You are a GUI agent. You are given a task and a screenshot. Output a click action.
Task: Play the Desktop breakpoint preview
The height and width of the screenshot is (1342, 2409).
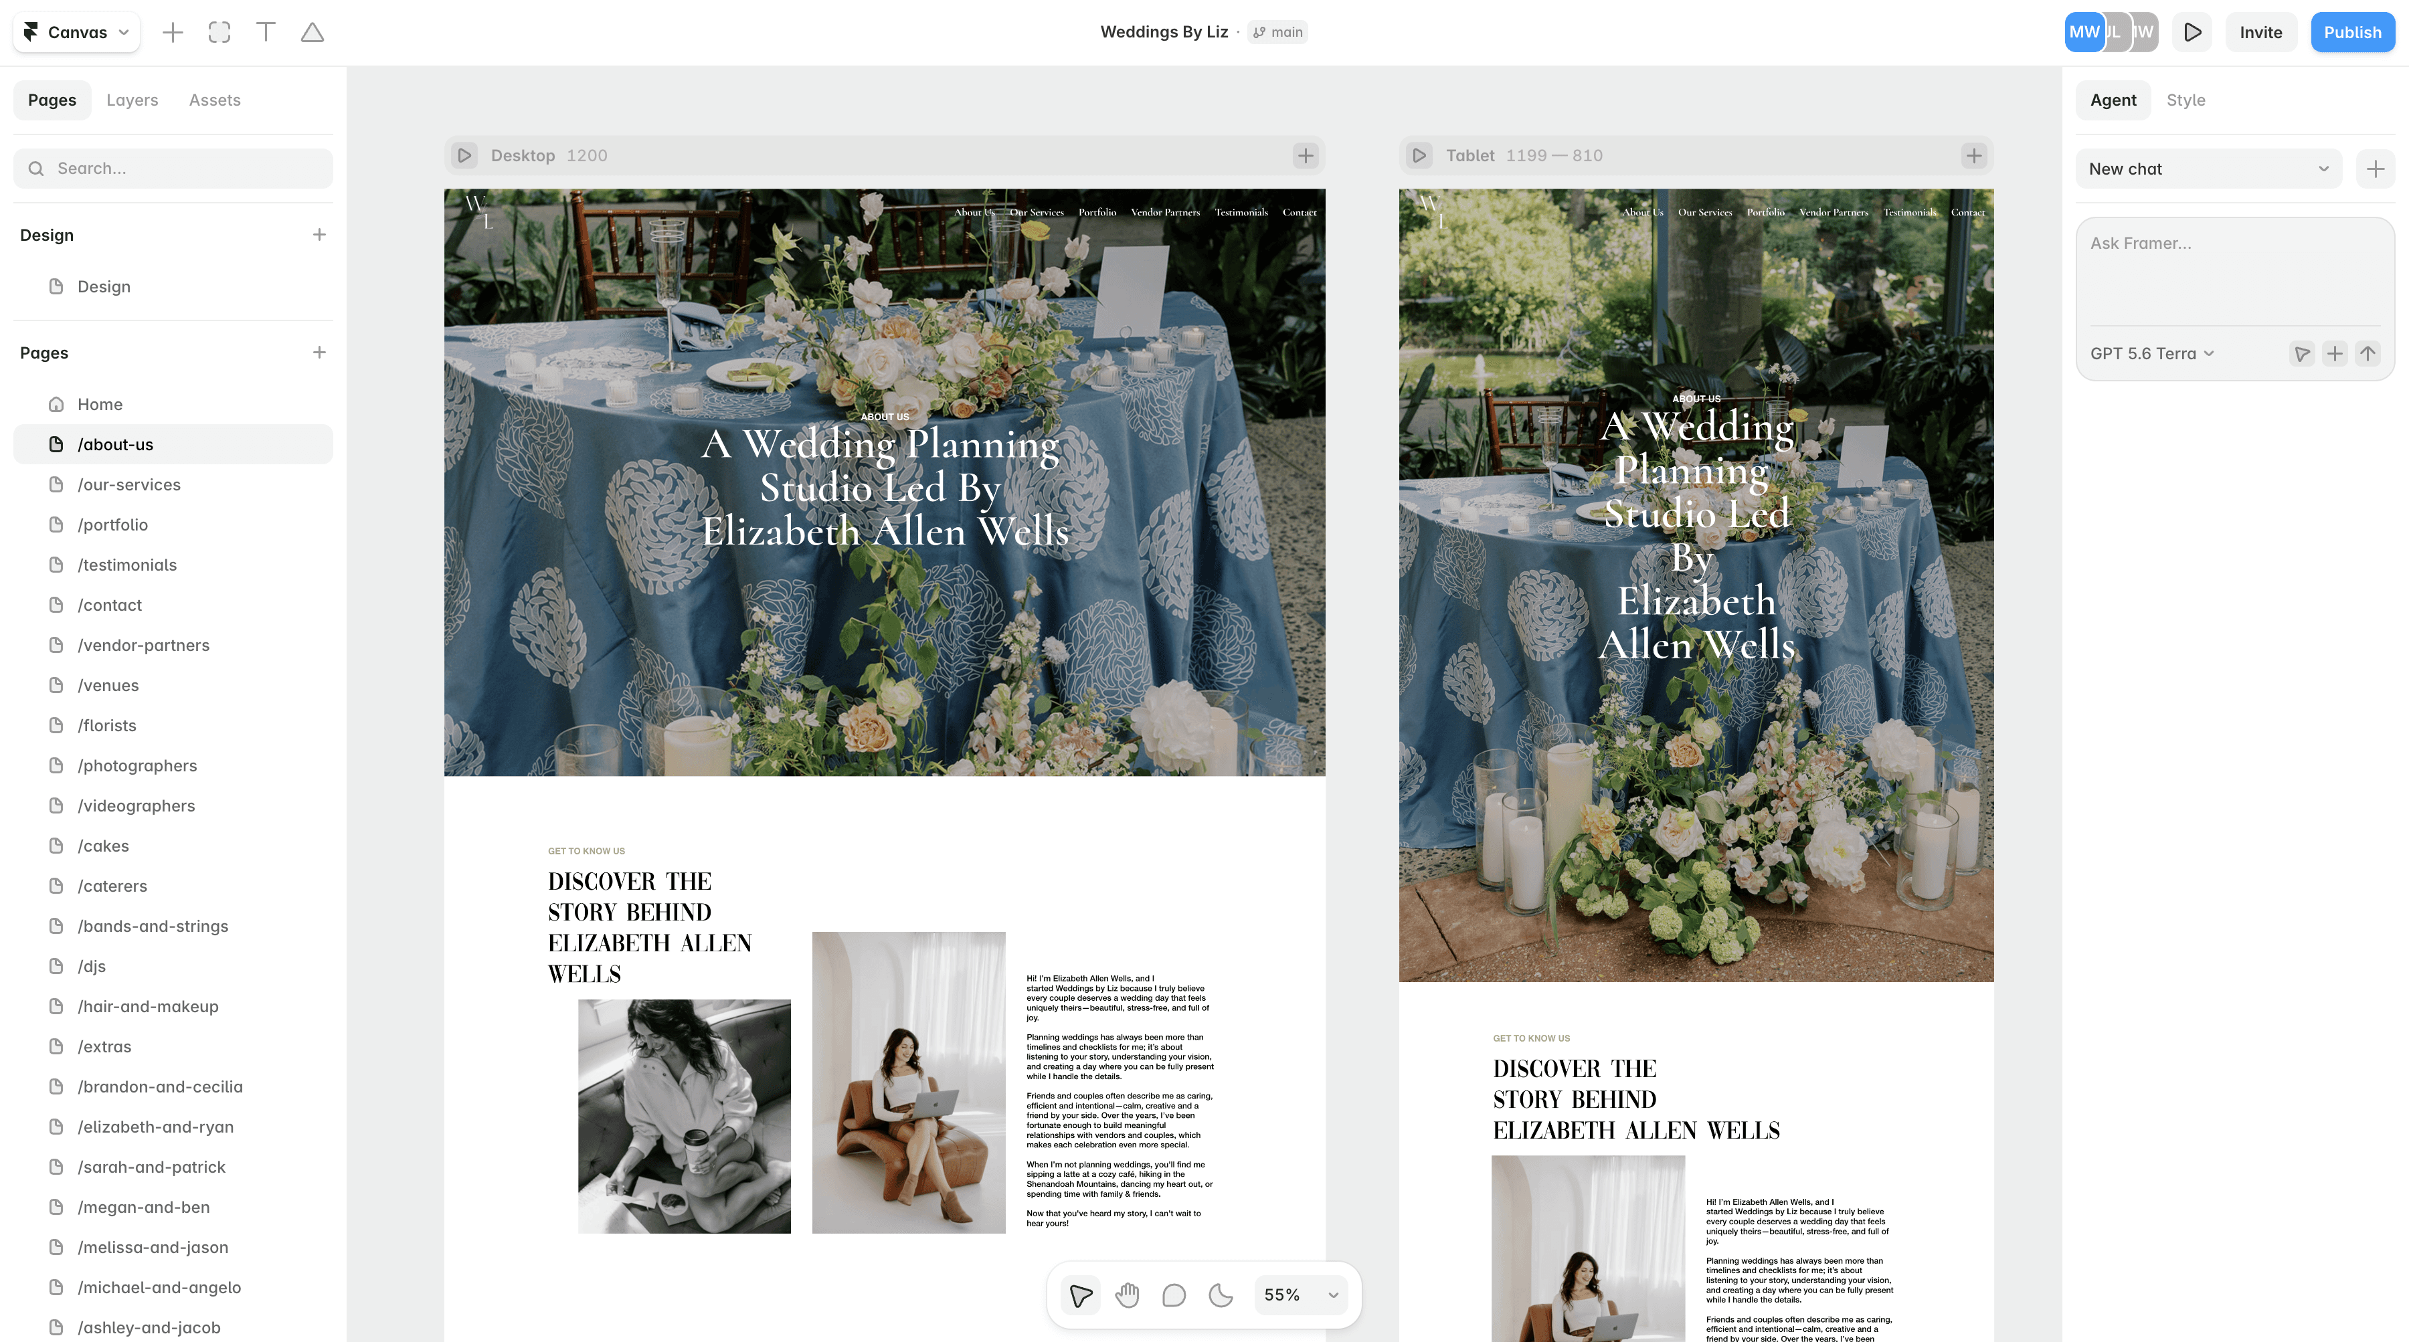click(x=465, y=155)
